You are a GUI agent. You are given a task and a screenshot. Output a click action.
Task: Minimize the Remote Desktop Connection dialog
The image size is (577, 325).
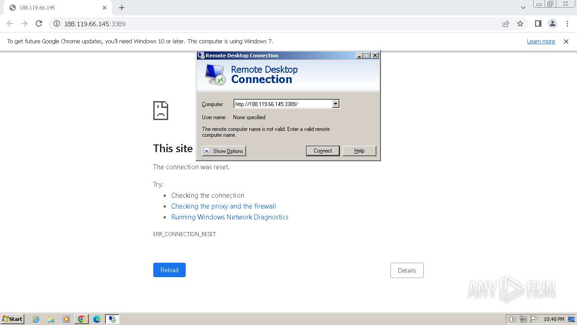pos(359,56)
